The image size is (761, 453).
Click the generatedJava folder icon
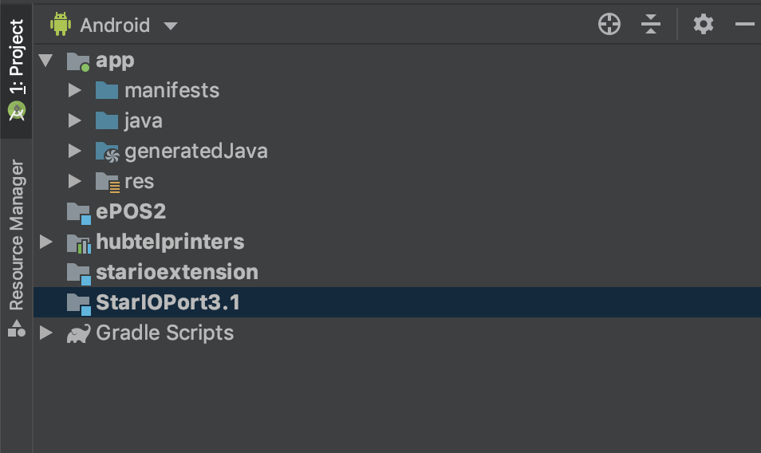click(x=107, y=152)
